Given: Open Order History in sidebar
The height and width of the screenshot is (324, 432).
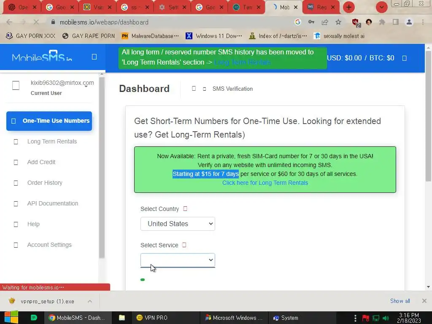Looking at the screenshot, I should (45, 183).
